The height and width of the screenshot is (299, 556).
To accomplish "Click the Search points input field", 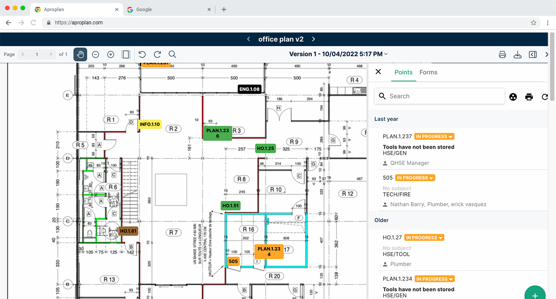I will [x=440, y=96].
